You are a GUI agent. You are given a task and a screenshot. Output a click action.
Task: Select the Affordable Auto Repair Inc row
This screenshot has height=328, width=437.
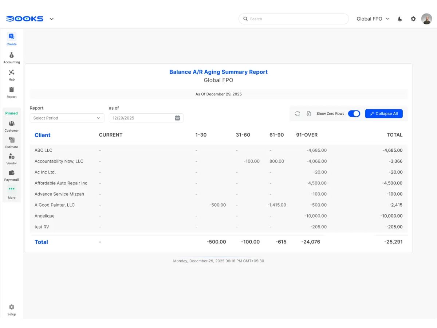219,183
